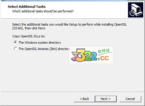
Task: Click the green Chinese characters in the watermark
Action: (104, 51)
